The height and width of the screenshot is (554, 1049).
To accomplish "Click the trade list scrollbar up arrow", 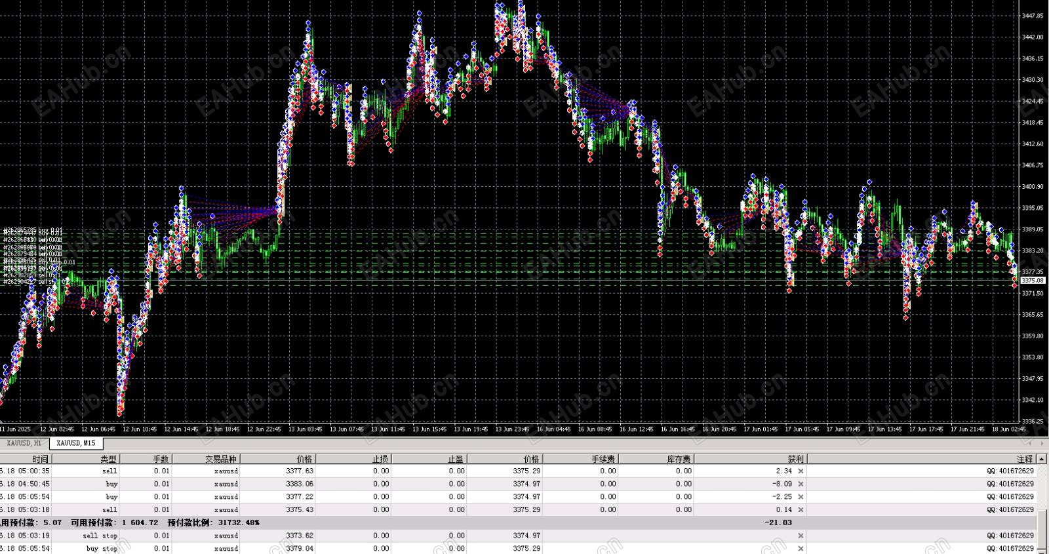I will point(1042,459).
